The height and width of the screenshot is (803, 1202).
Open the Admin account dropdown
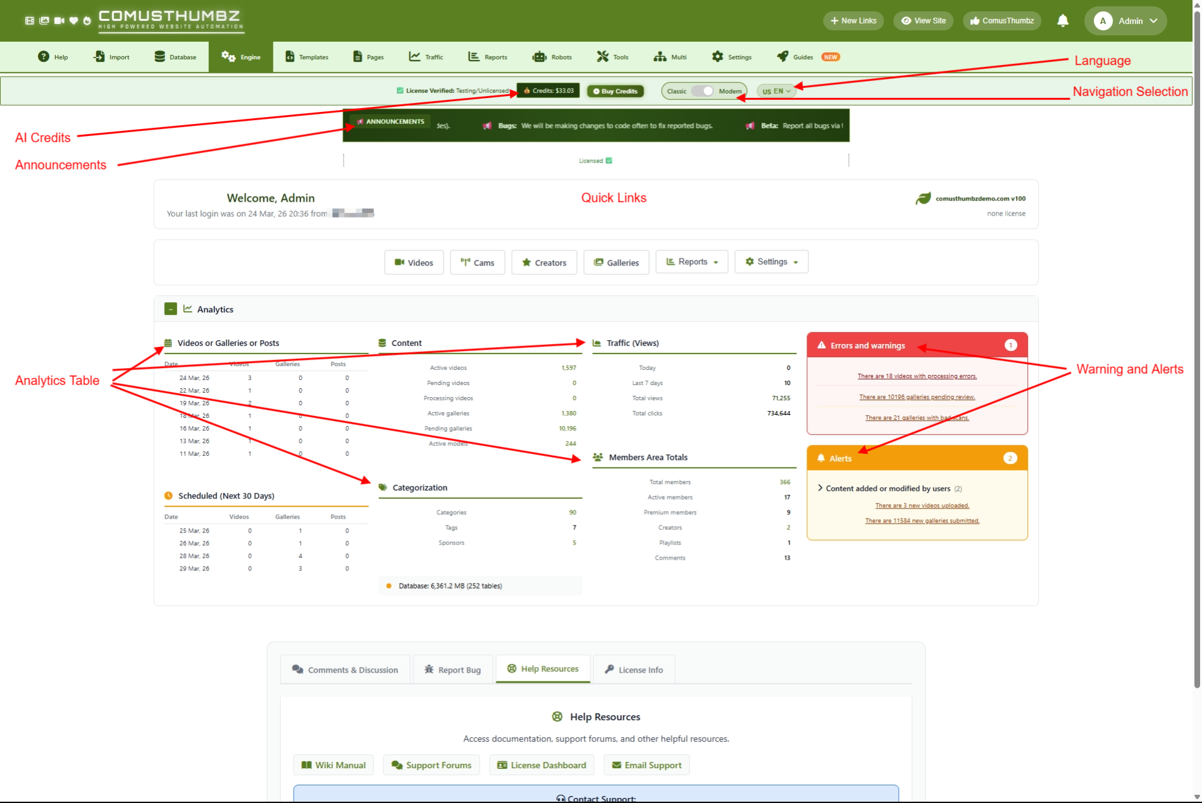coord(1125,21)
